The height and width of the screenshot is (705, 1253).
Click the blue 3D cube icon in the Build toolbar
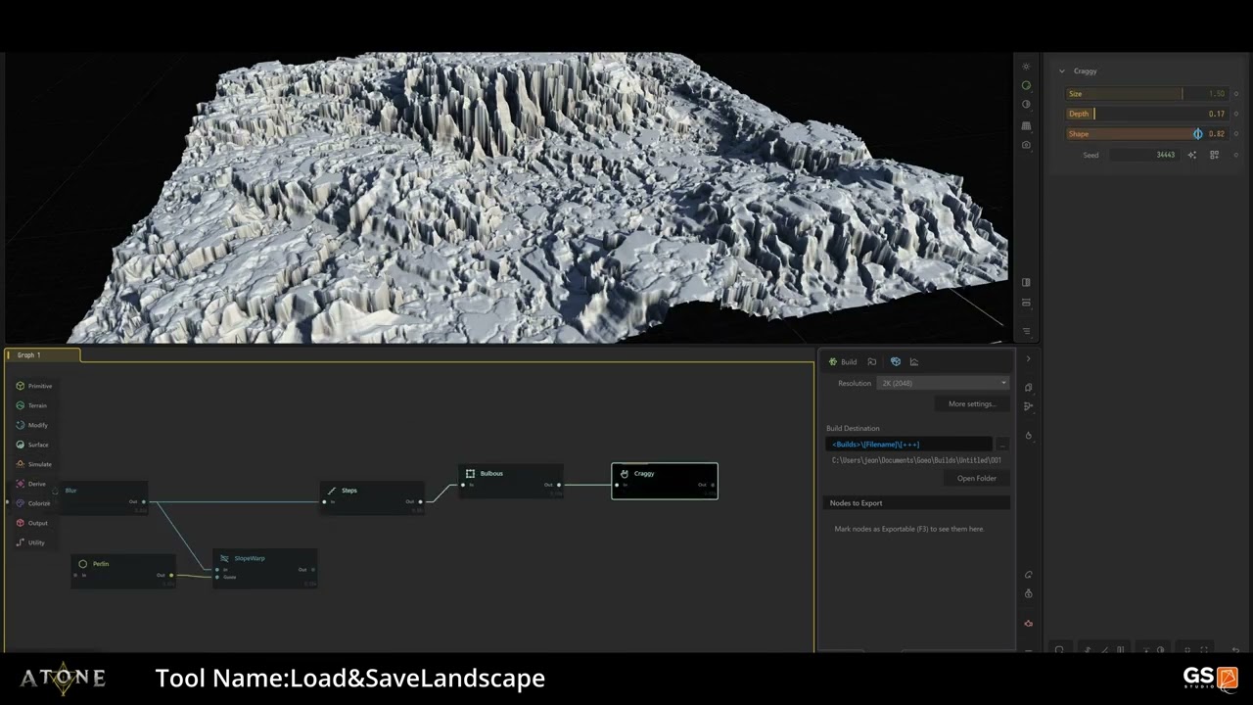click(895, 362)
